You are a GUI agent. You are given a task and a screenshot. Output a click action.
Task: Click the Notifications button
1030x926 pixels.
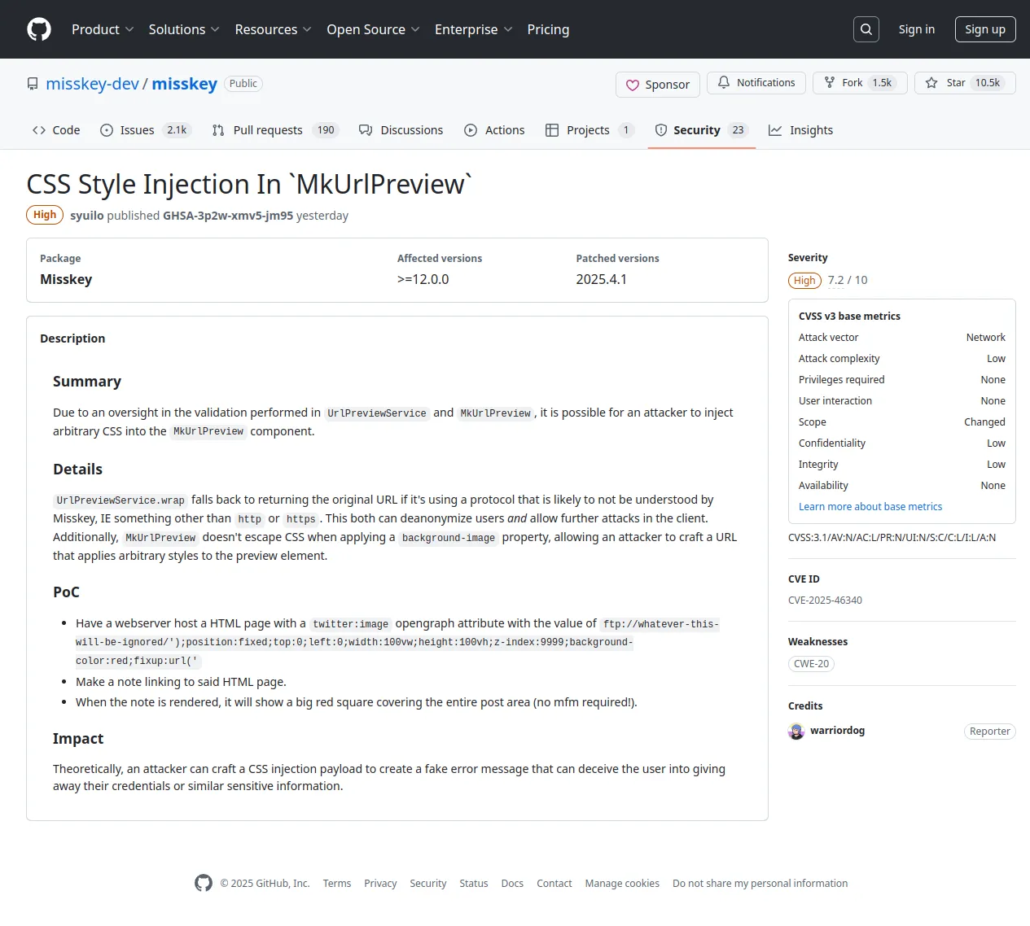756,83
